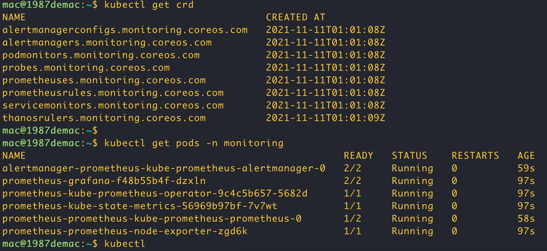Image resolution: width=547 pixels, height=251 pixels.
Task: Click the last prompt line with 'kubectl'
Action: click(74, 244)
